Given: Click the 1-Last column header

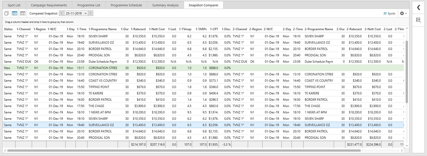Looking at the screenshot, I should [172, 29].
